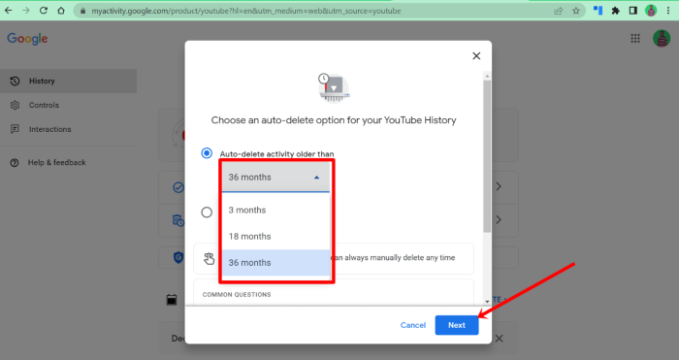Click the auto-delete clock icon behind the dialog
The image size is (679, 360).
[178, 220]
